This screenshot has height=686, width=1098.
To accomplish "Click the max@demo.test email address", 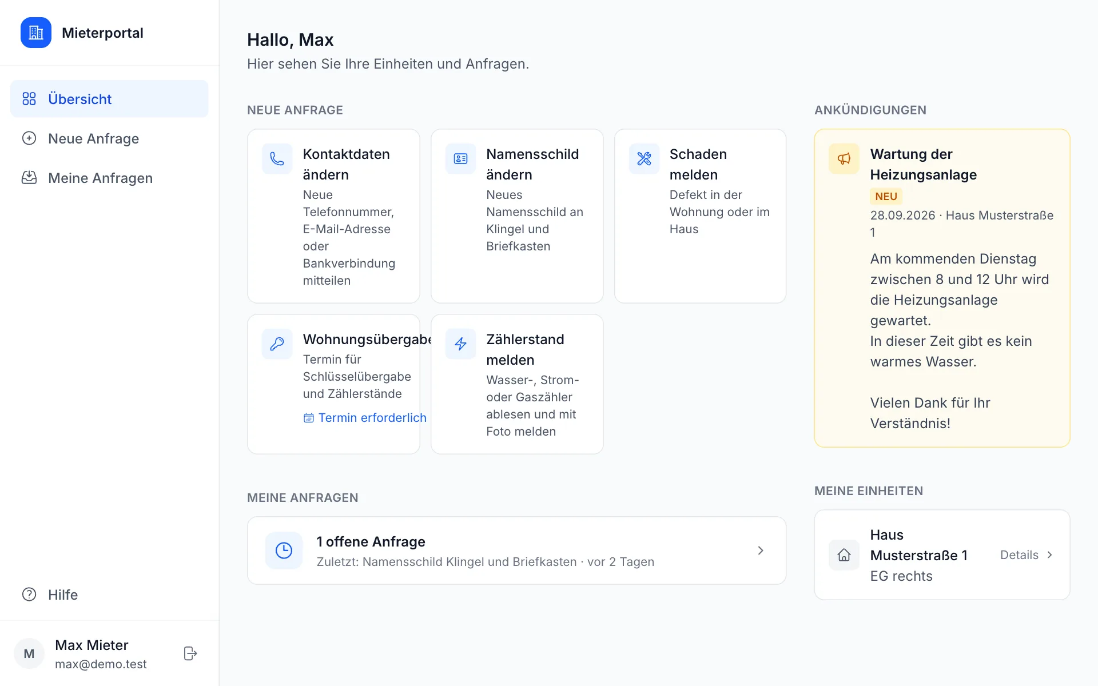I will coord(101,664).
